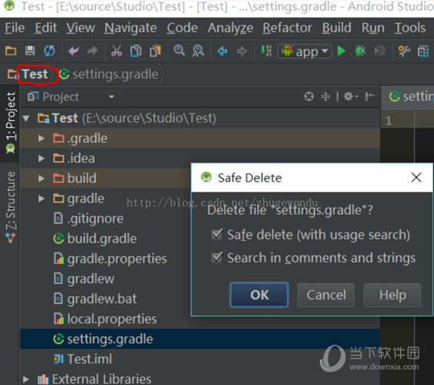This screenshot has height=385, width=434.
Task: Click the Undo arrow icon
Action: pyautogui.click(x=73, y=51)
